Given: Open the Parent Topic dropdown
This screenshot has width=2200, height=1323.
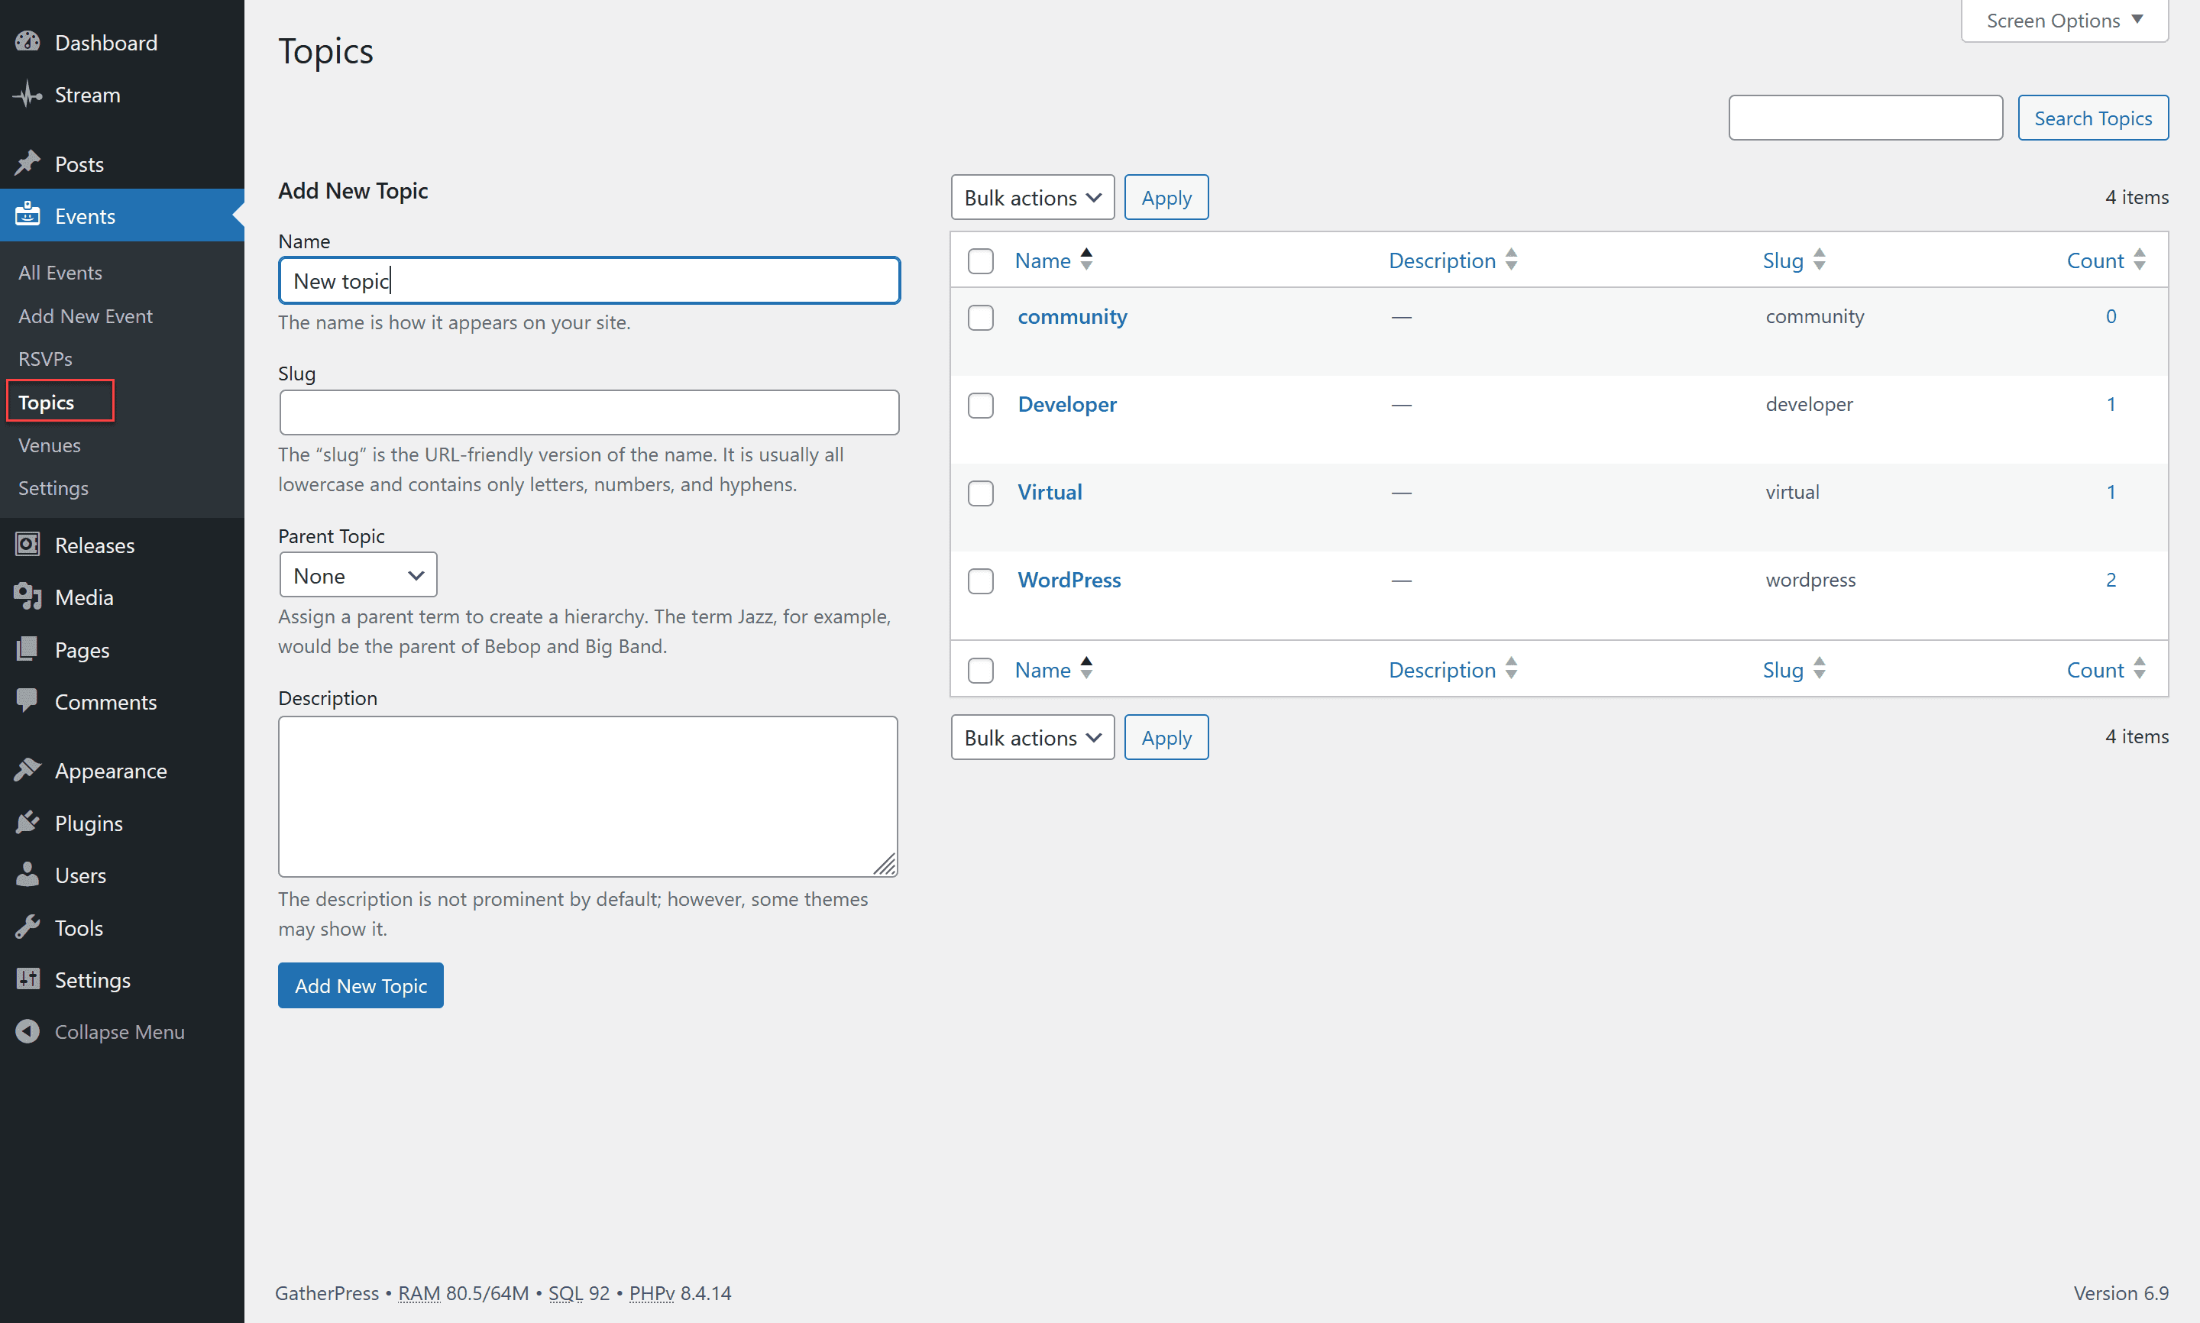Looking at the screenshot, I should 358,575.
